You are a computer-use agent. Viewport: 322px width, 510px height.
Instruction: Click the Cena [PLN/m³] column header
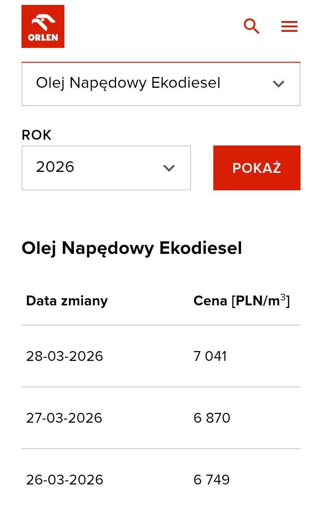tap(241, 301)
